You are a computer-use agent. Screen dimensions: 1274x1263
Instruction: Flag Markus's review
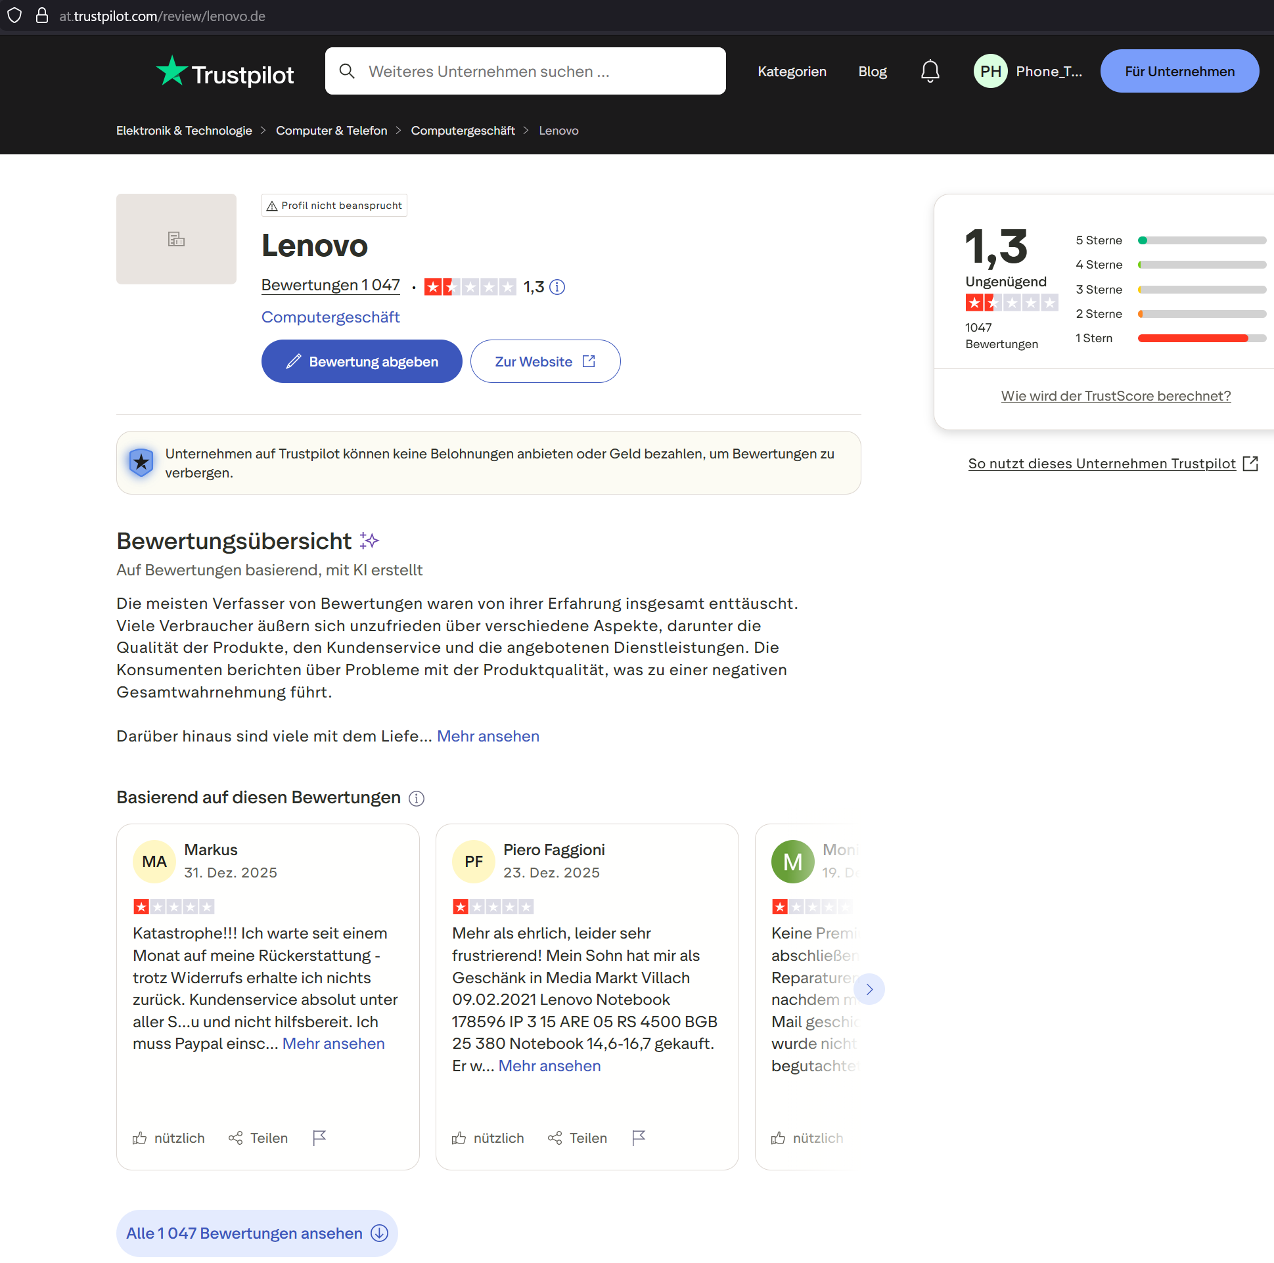click(x=319, y=1138)
